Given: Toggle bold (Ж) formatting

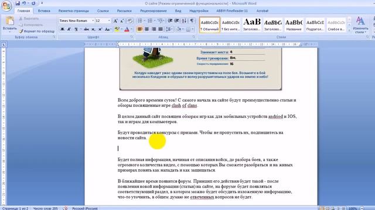Looking at the screenshot, I should point(62,29).
